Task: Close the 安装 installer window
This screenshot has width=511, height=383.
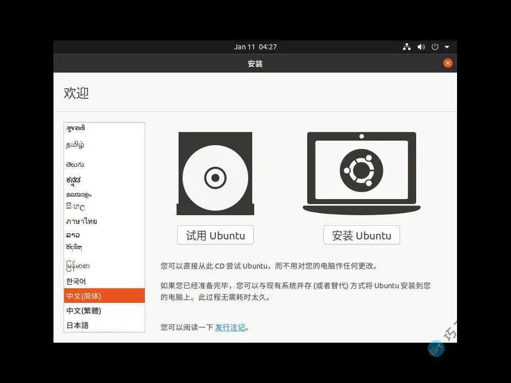Action: (x=448, y=63)
